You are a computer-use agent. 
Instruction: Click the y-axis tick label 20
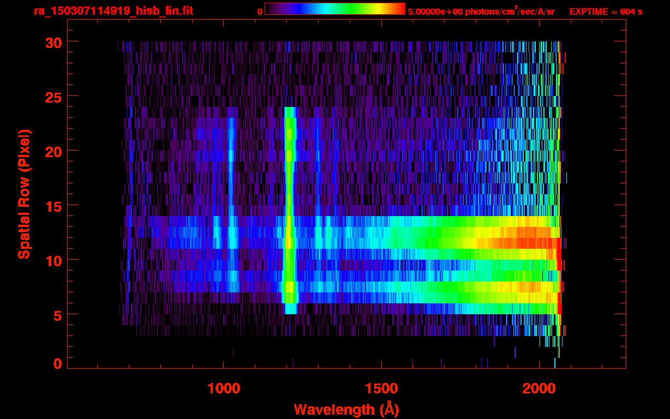(x=53, y=151)
